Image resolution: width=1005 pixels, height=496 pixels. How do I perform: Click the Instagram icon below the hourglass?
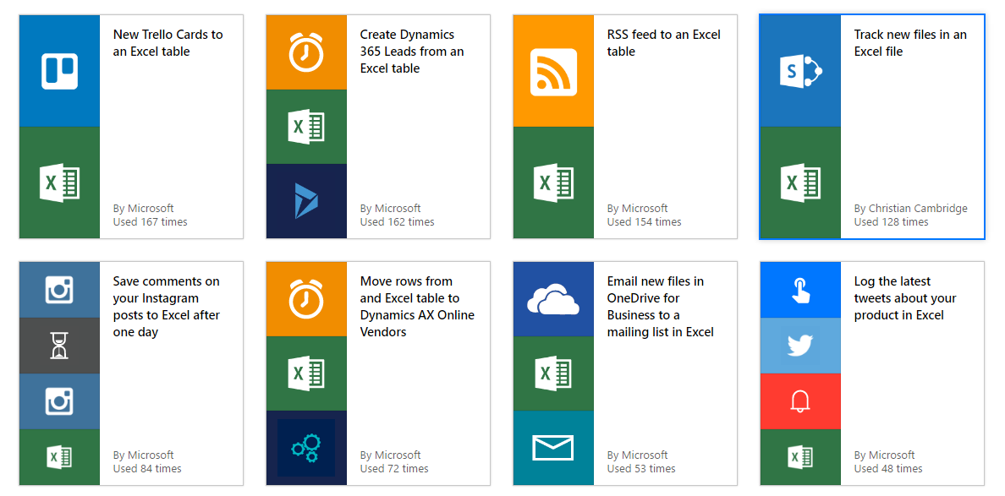click(59, 401)
